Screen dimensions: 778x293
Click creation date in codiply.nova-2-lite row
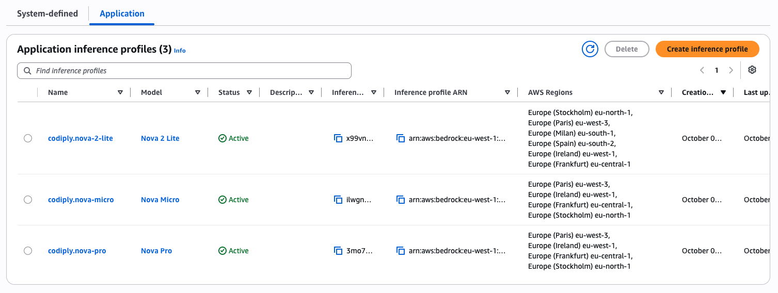pyautogui.click(x=702, y=138)
